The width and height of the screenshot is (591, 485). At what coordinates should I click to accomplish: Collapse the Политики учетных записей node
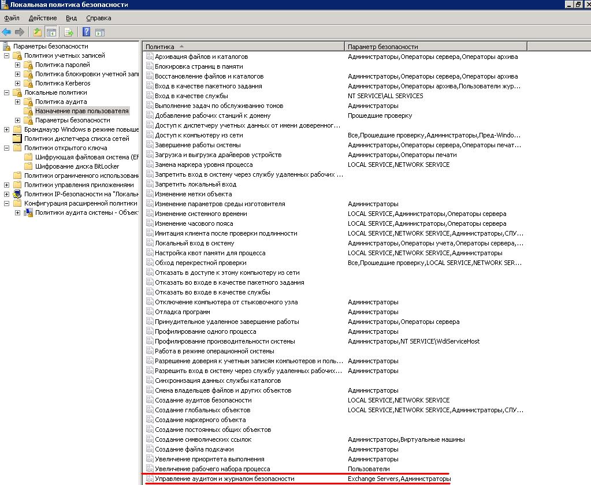(6, 56)
